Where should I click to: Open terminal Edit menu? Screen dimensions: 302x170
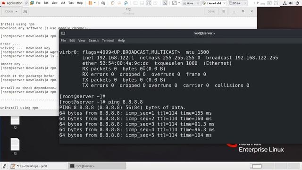[72, 41]
